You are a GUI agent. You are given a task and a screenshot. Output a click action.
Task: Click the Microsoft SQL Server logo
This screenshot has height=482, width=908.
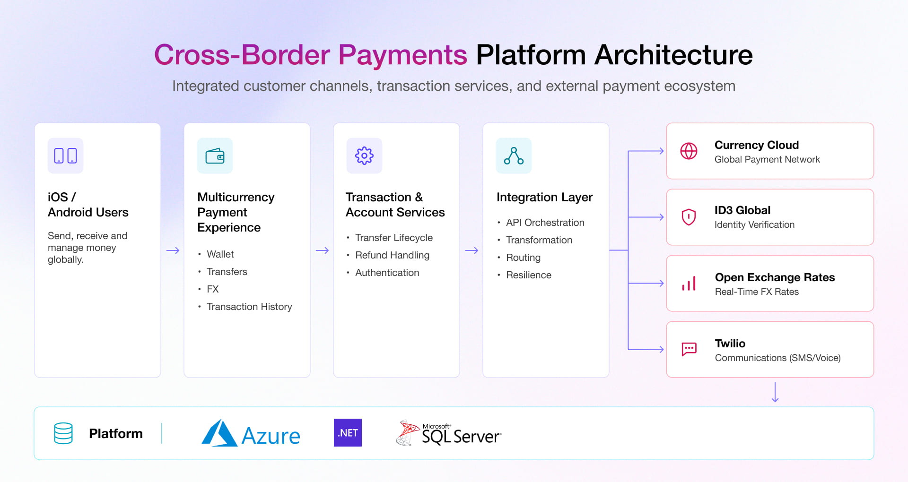pos(448,433)
